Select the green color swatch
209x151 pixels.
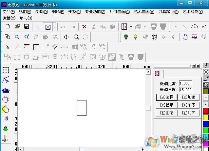[x=206, y=130]
